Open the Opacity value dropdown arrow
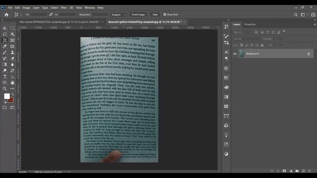This screenshot has width=317, height=178. point(283,39)
